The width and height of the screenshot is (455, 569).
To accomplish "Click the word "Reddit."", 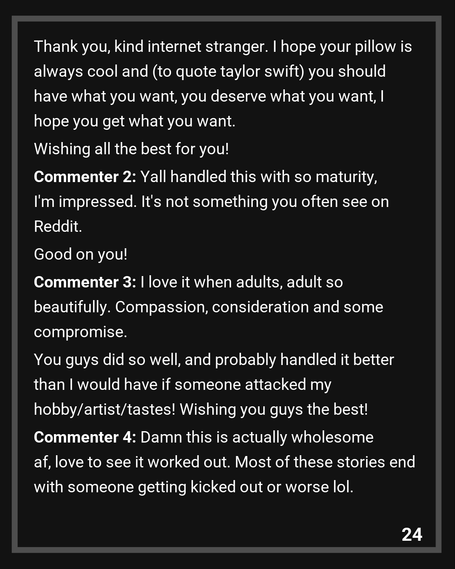I will tap(58, 227).
